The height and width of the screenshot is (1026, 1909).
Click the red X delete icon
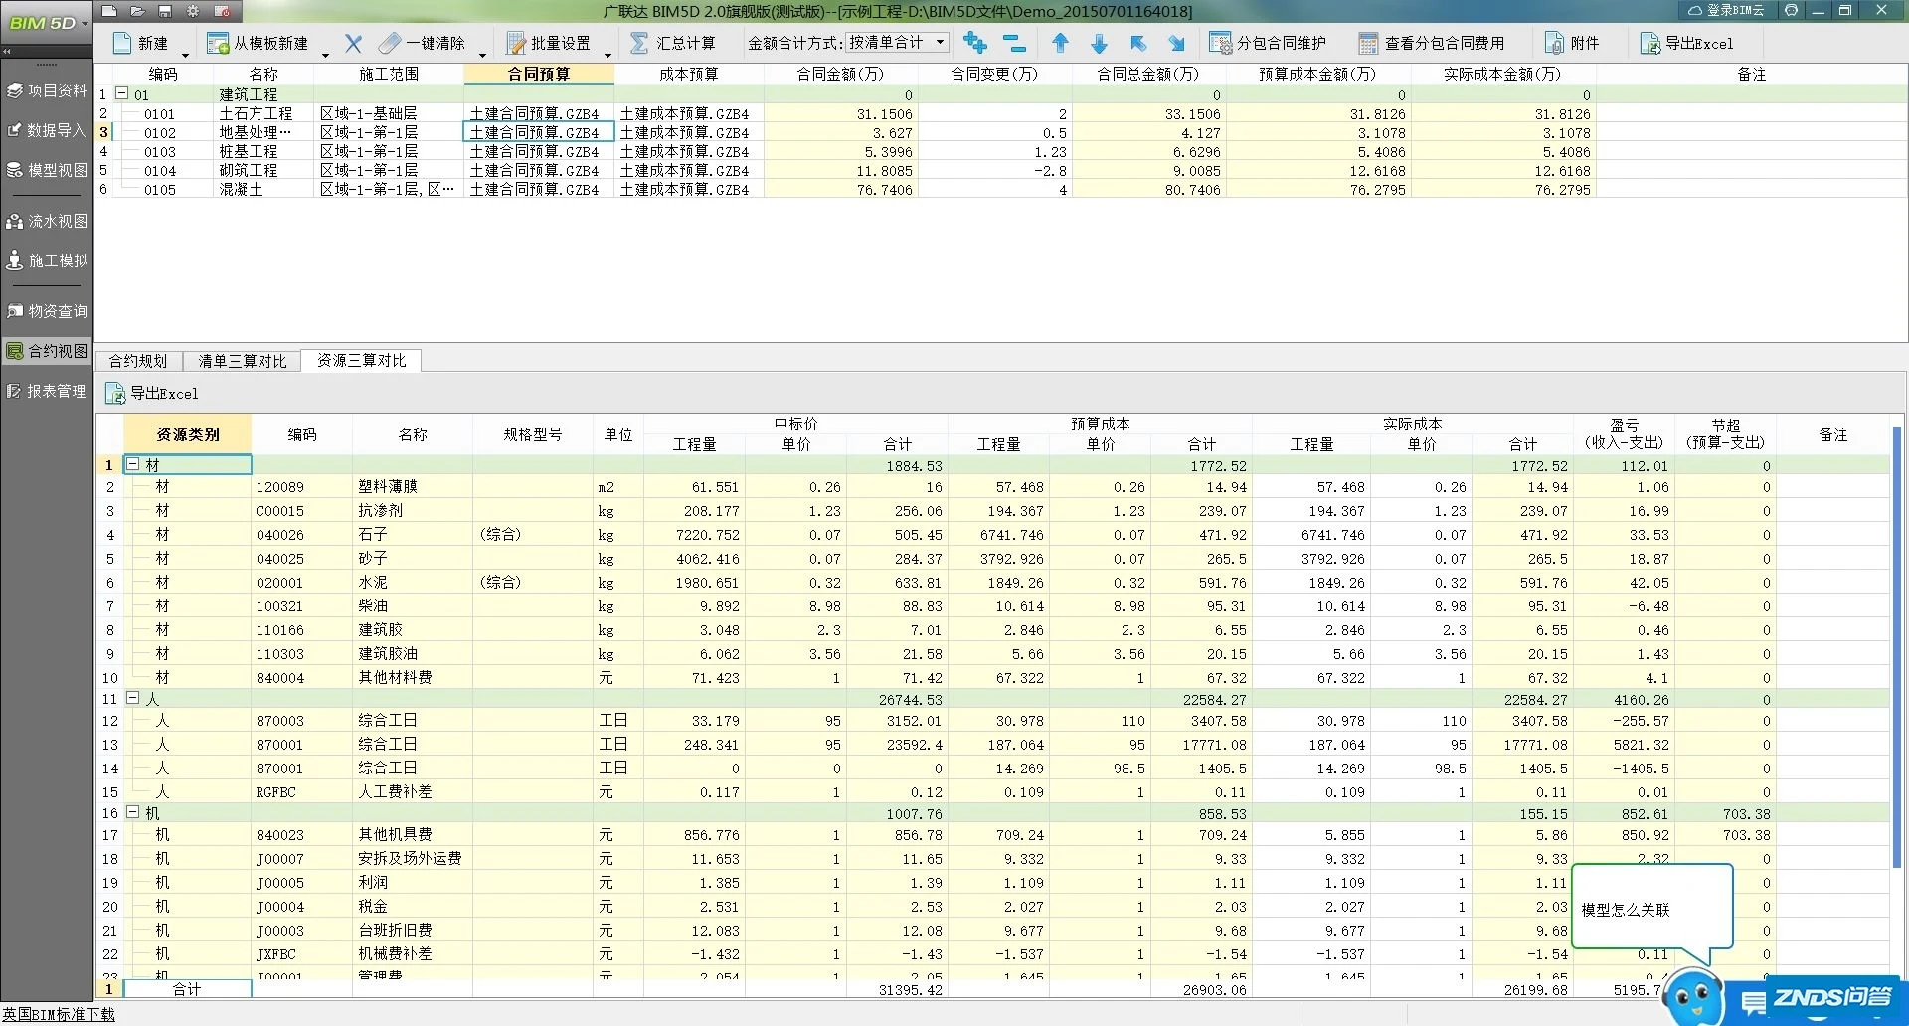pos(353,42)
